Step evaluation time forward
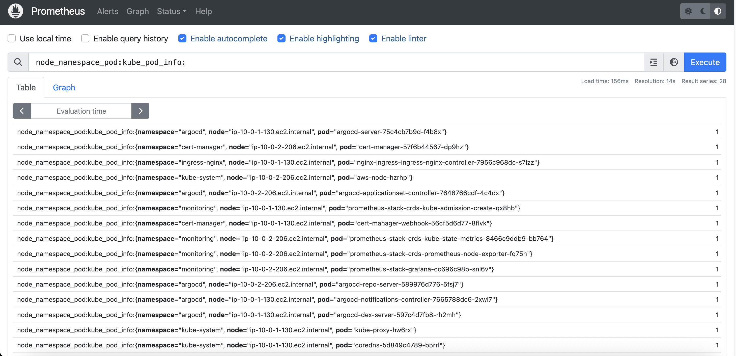736x356 pixels. click(x=140, y=111)
